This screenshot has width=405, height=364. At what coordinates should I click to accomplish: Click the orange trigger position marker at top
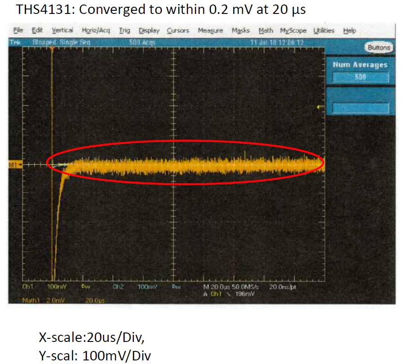coord(52,49)
